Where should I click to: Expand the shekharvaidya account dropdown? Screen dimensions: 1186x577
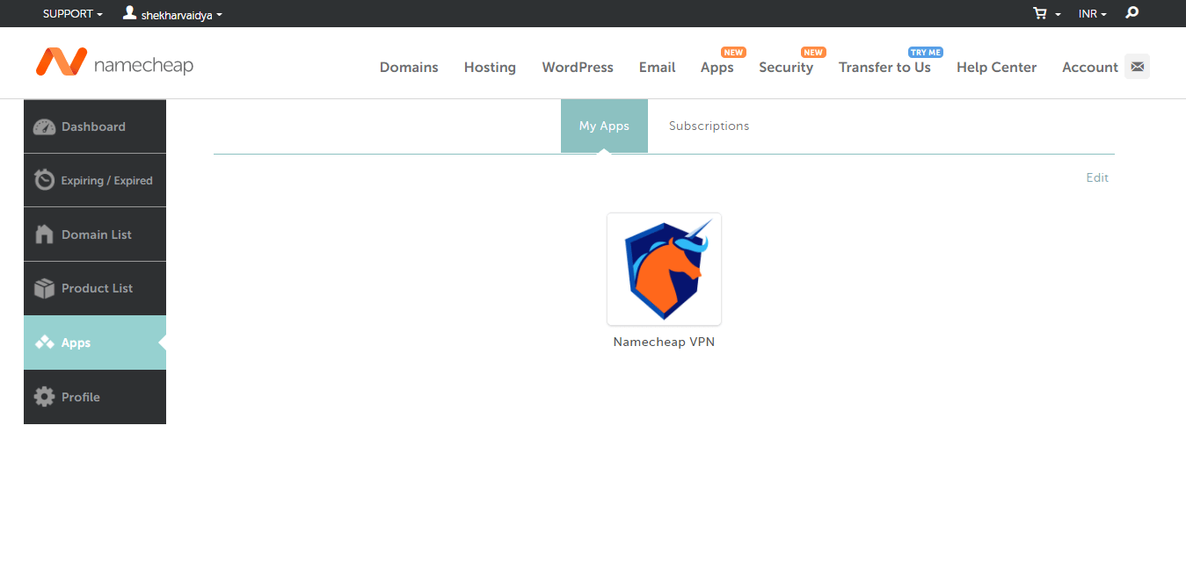point(181,14)
